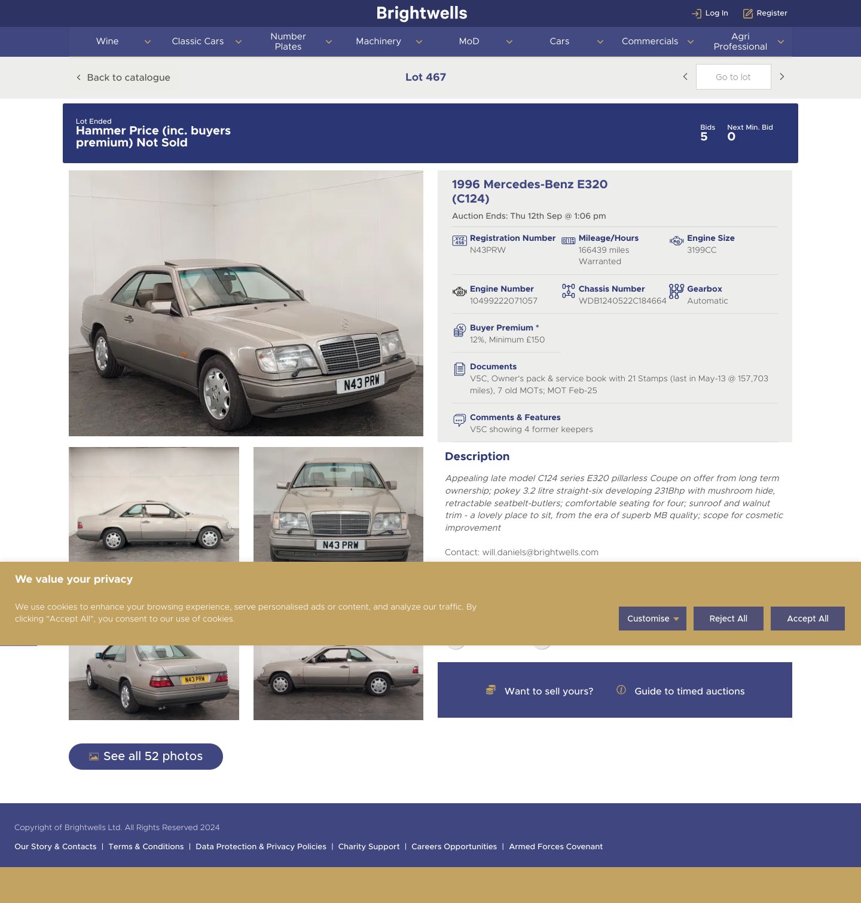Click the Go to lot input field
Screen dimensions: 861x903
point(733,77)
